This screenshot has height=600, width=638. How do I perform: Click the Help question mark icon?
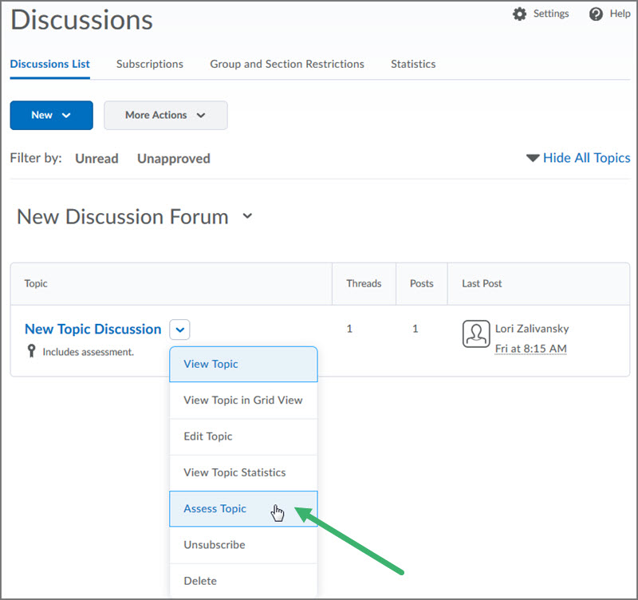point(596,14)
